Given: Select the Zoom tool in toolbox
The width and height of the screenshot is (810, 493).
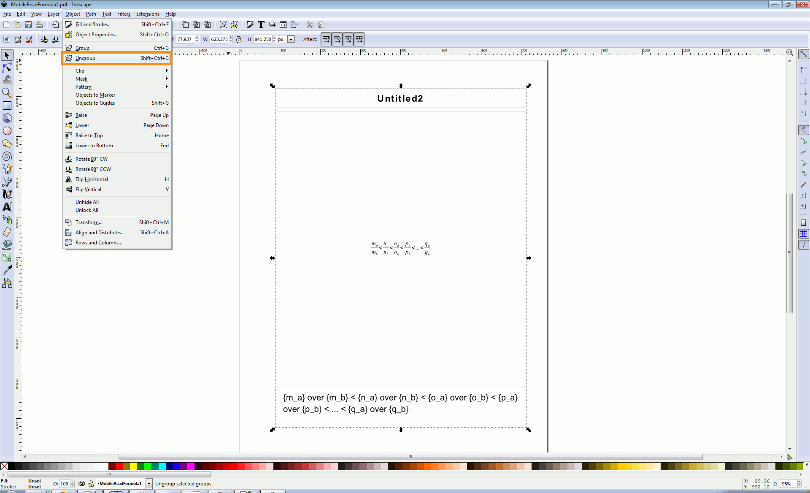Looking at the screenshot, I should (x=7, y=93).
